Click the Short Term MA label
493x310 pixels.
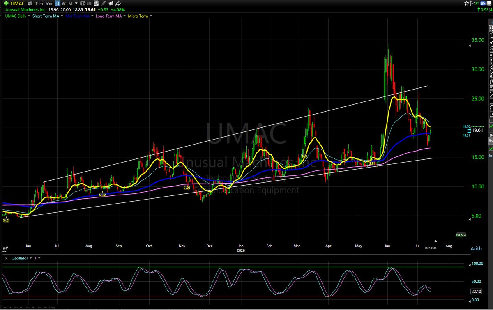click(x=46, y=16)
